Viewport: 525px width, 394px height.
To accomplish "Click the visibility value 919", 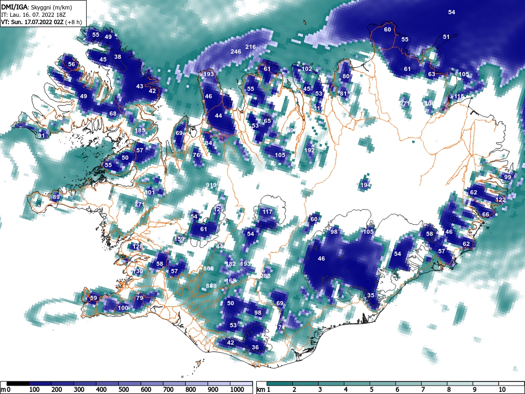I will (x=211, y=185).
